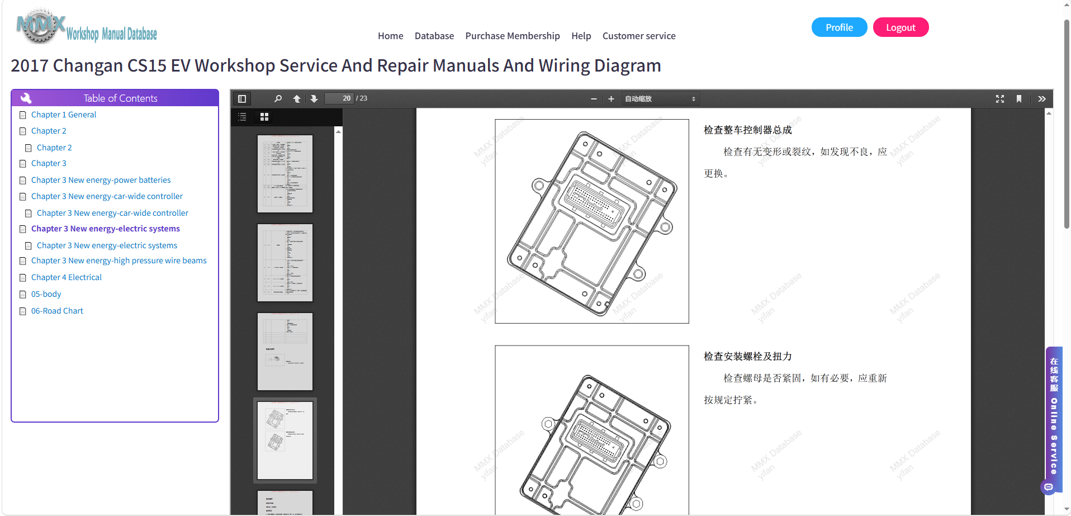Open indented Chapter 2 sub-entry
Viewport: 1071px width, 516px height.
click(54, 148)
